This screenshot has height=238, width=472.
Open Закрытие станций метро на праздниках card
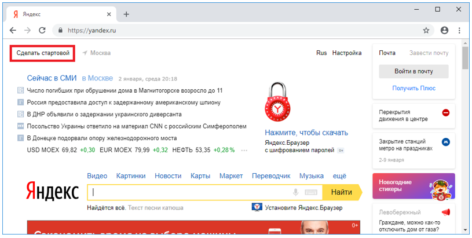point(414,151)
